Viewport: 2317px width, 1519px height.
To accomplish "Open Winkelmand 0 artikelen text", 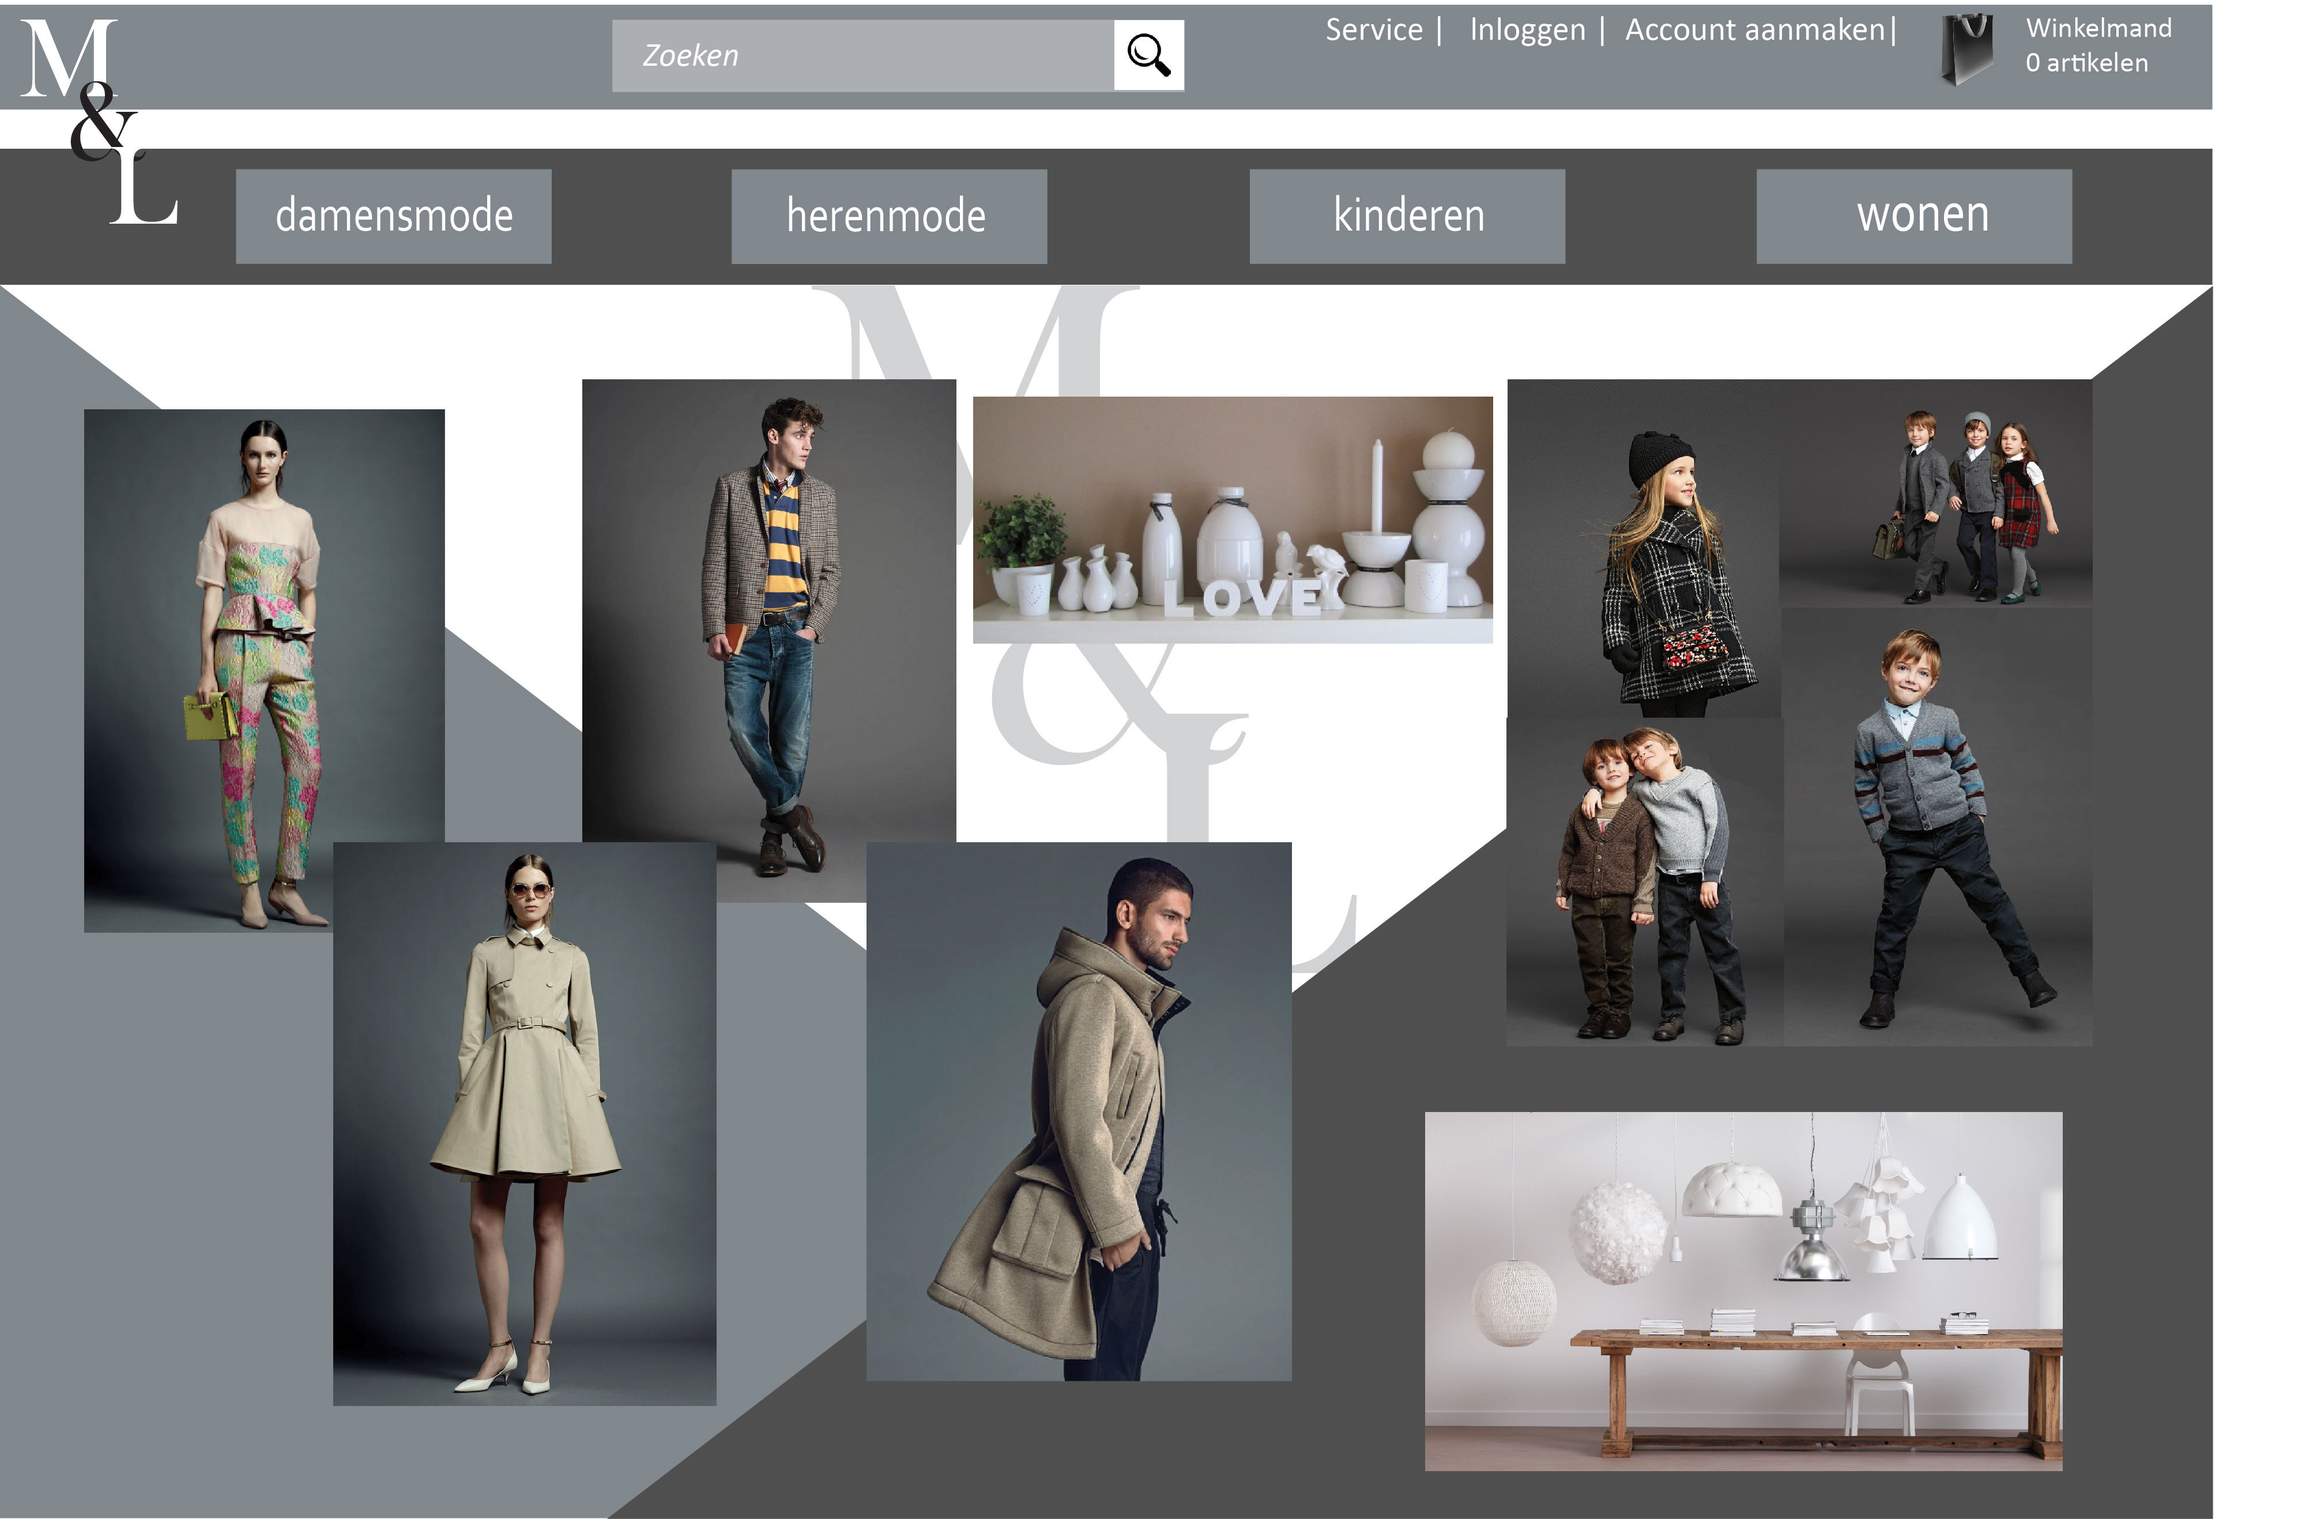I will (x=2098, y=46).
